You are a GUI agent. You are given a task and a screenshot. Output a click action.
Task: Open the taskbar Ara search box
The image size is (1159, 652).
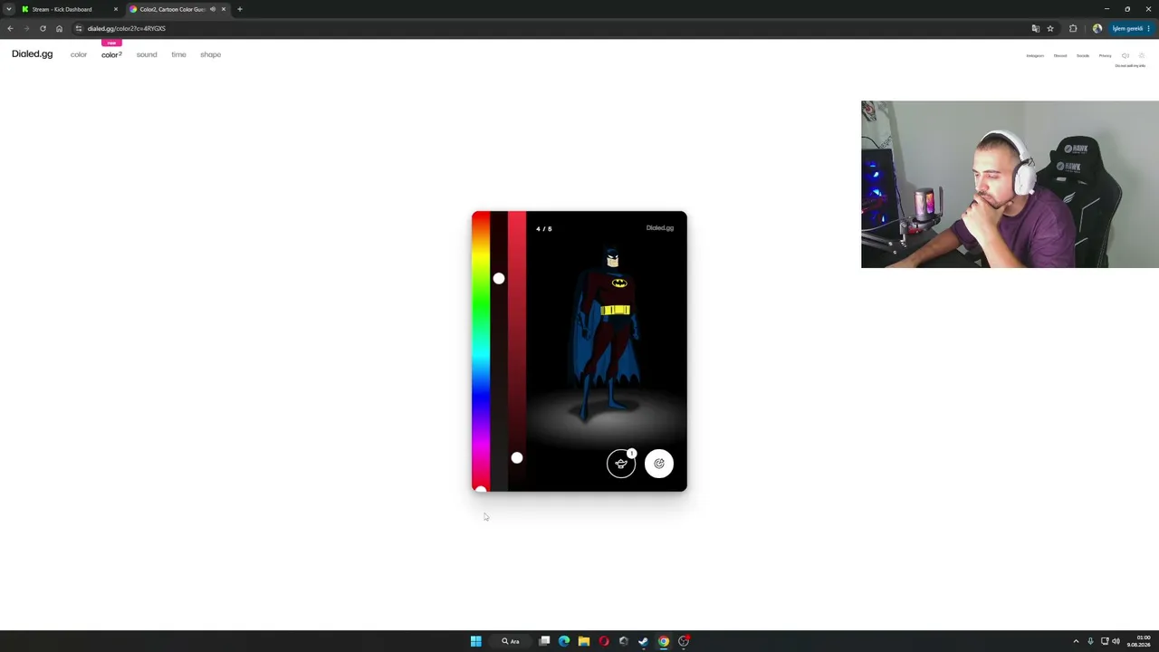tap(512, 641)
